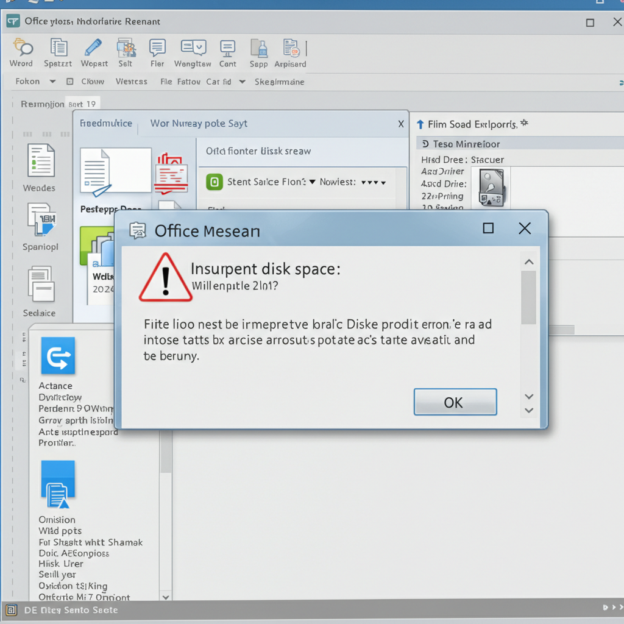
Task: Click OK in the Office Mesean dialog
Action: (x=455, y=402)
